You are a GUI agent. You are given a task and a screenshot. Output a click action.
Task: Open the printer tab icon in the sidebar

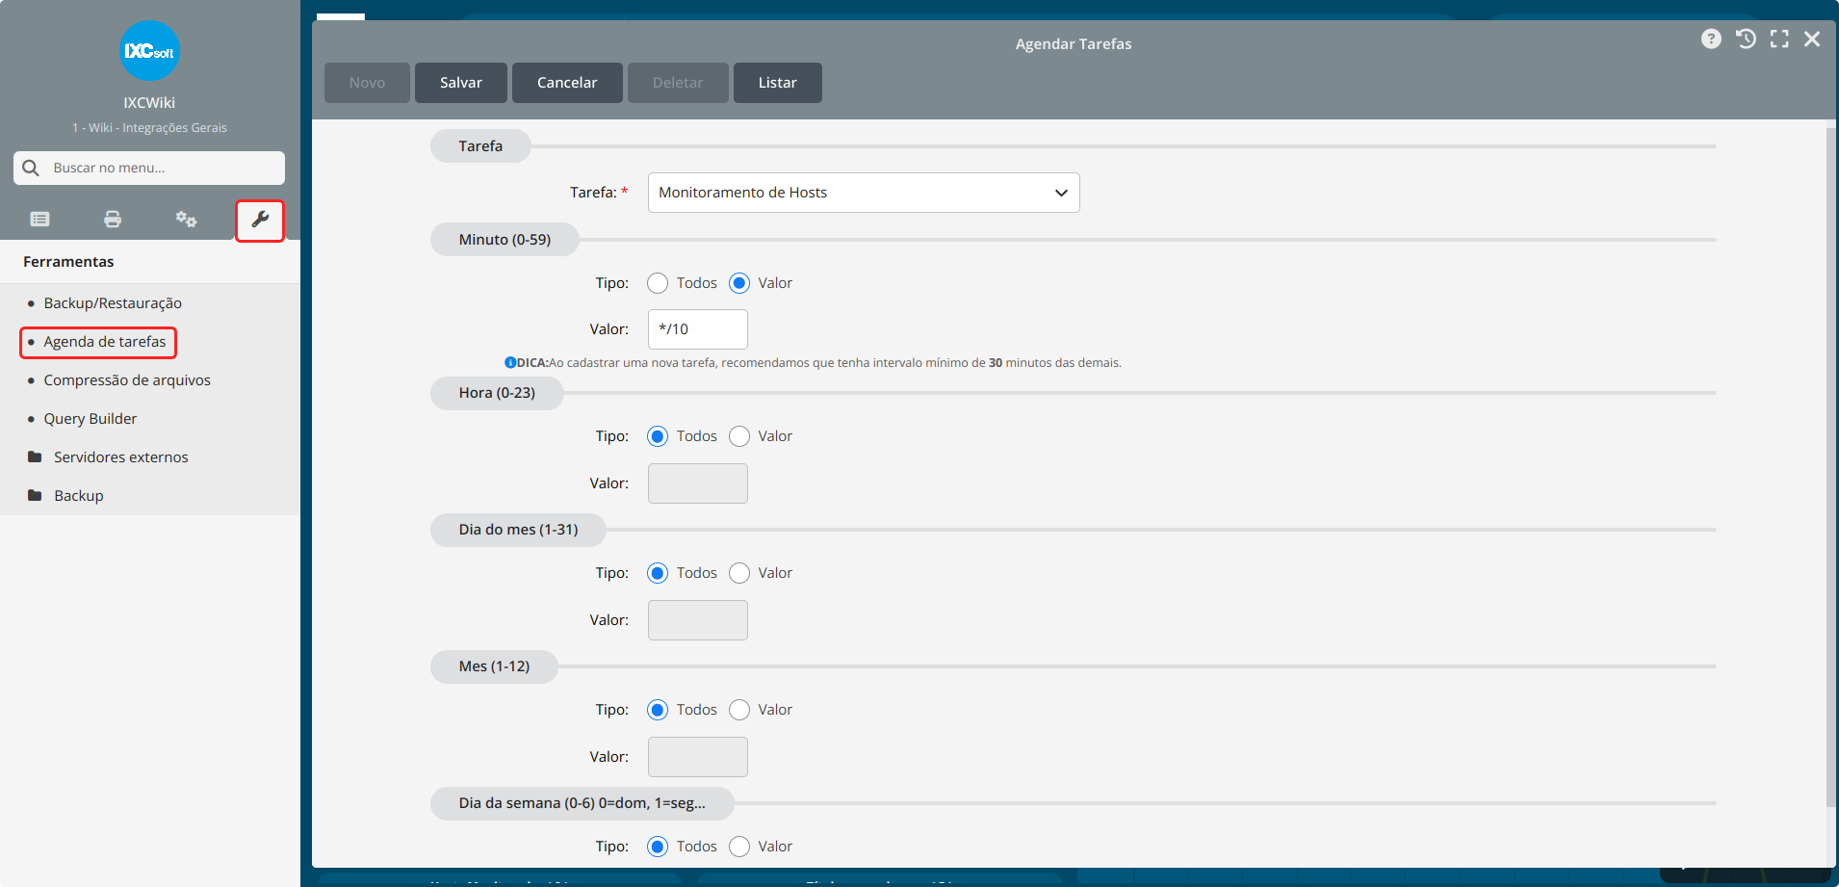113,220
